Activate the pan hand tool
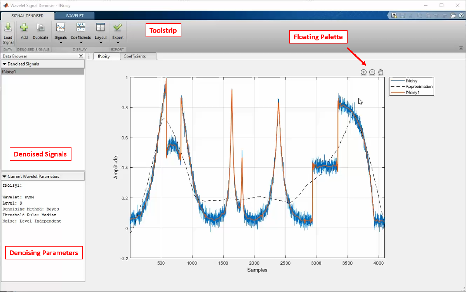466x292 pixels. click(x=381, y=72)
